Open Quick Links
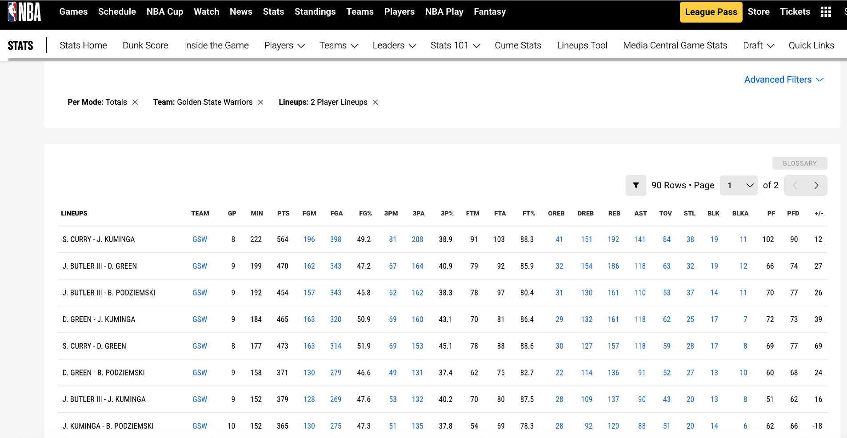847x438 pixels. point(811,45)
